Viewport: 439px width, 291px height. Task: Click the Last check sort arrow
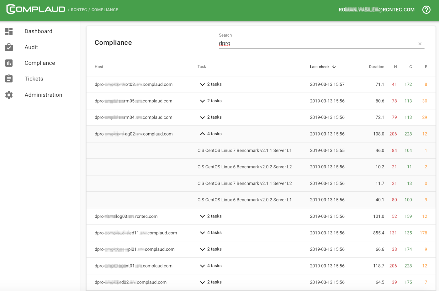point(334,67)
